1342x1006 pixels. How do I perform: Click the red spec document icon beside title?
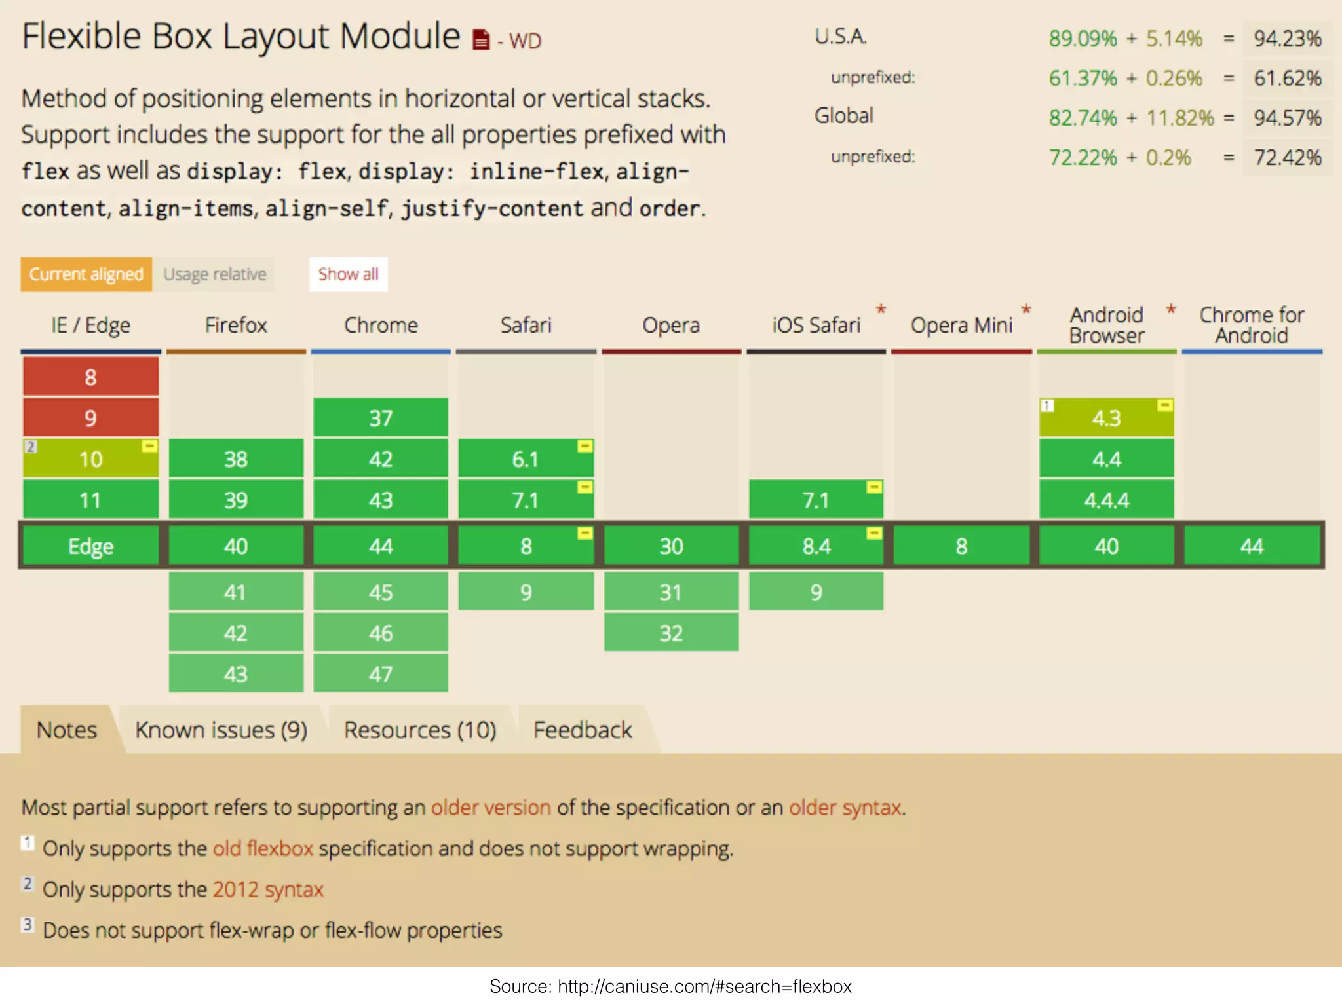tap(481, 40)
